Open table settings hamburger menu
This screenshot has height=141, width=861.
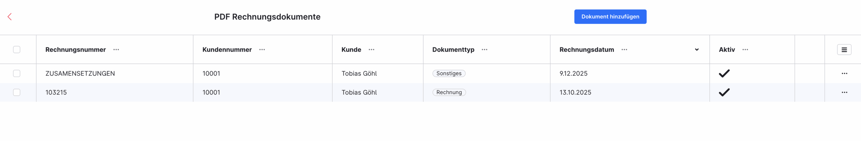(844, 50)
